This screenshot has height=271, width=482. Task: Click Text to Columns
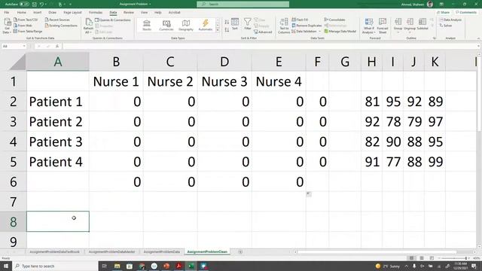click(284, 26)
